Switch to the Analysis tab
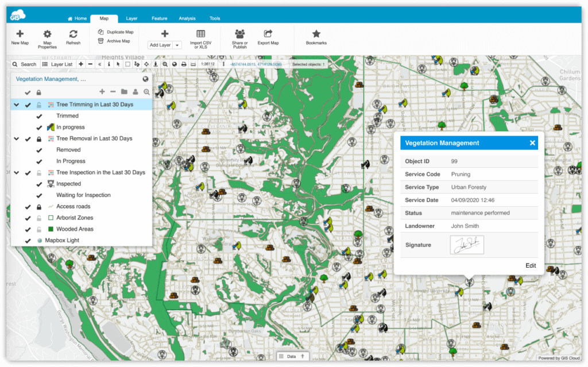588x367 pixels. point(187,18)
